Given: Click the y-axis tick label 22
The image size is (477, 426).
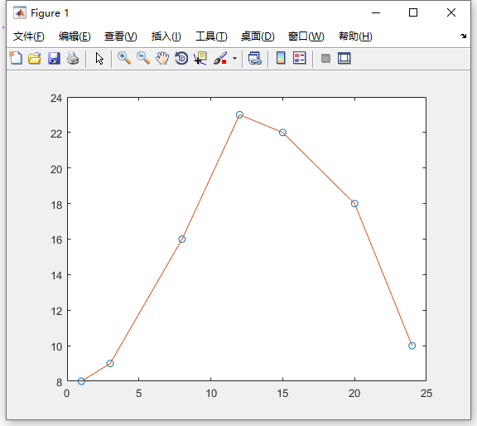Looking at the screenshot, I should [x=56, y=133].
